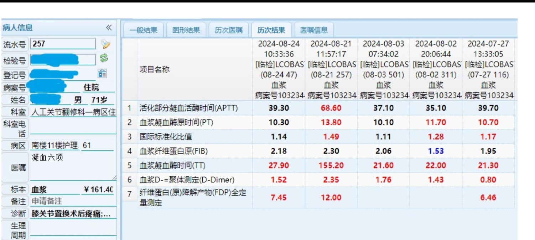Screen dimensions: 535x240
Task: Click the 流水号 input showing 257
Action: pos(63,44)
